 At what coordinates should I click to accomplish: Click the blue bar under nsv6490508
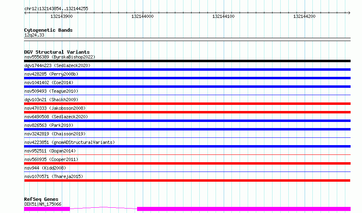pos(187,121)
